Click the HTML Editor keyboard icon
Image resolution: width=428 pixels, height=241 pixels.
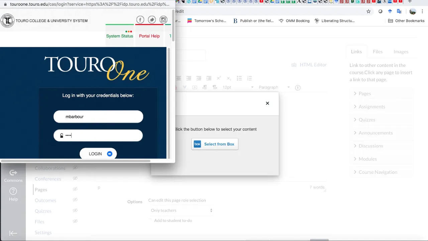294,65
